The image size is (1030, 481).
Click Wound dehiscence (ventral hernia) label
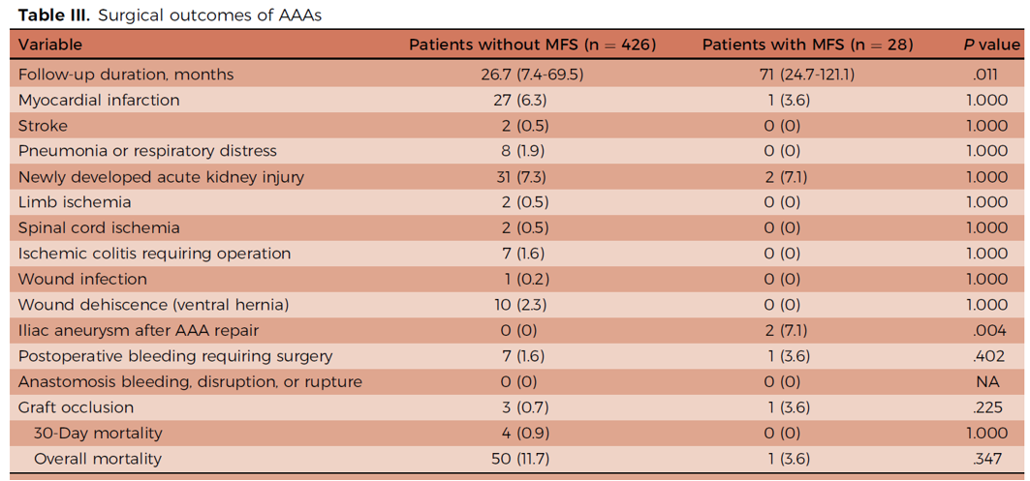point(153,305)
